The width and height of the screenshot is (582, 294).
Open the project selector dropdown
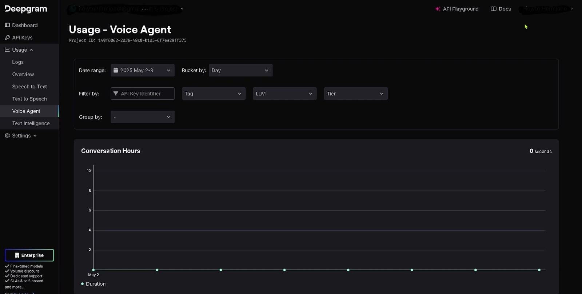coord(126,9)
